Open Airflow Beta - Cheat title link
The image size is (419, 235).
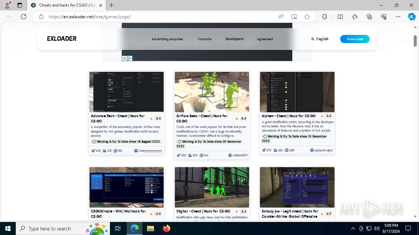pyautogui.click(x=202, y=118)
